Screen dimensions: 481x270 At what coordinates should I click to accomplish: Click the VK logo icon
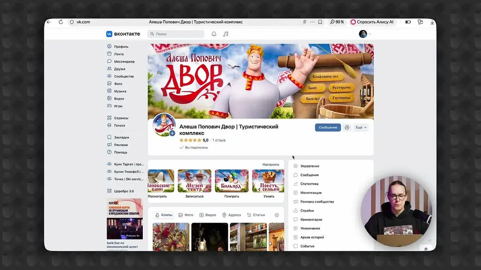click(x=109, y=34)
